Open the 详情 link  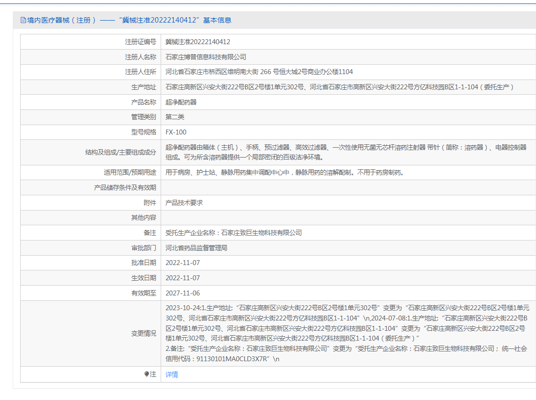click(171, 374)
